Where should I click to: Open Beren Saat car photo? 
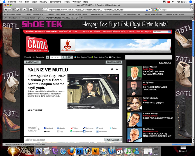click(93, 92)
